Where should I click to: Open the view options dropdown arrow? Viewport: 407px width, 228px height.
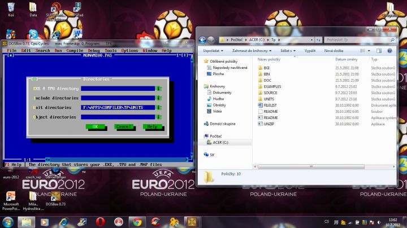(369, 51)
